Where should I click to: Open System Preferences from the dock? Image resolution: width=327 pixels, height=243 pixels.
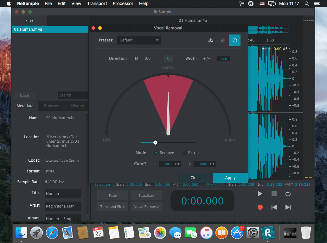[x=253, y=233]
